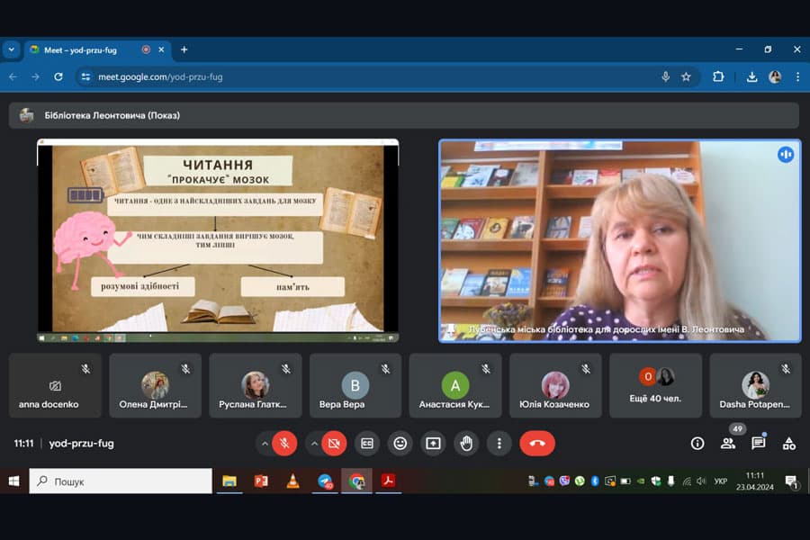Screen dimensions: 810x540
Task: Expand camera video settings arrow
Action: (314, 443)
